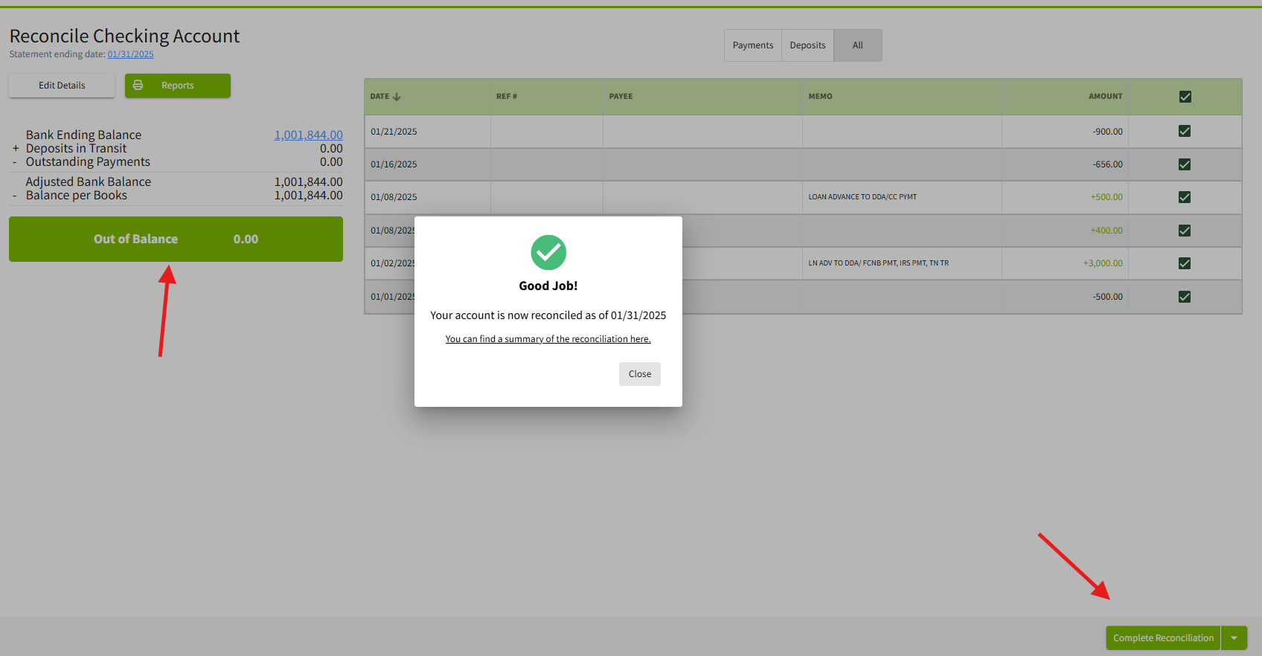
Task: Click the printer icon on Reports button
Action: (x=138, y=86)
